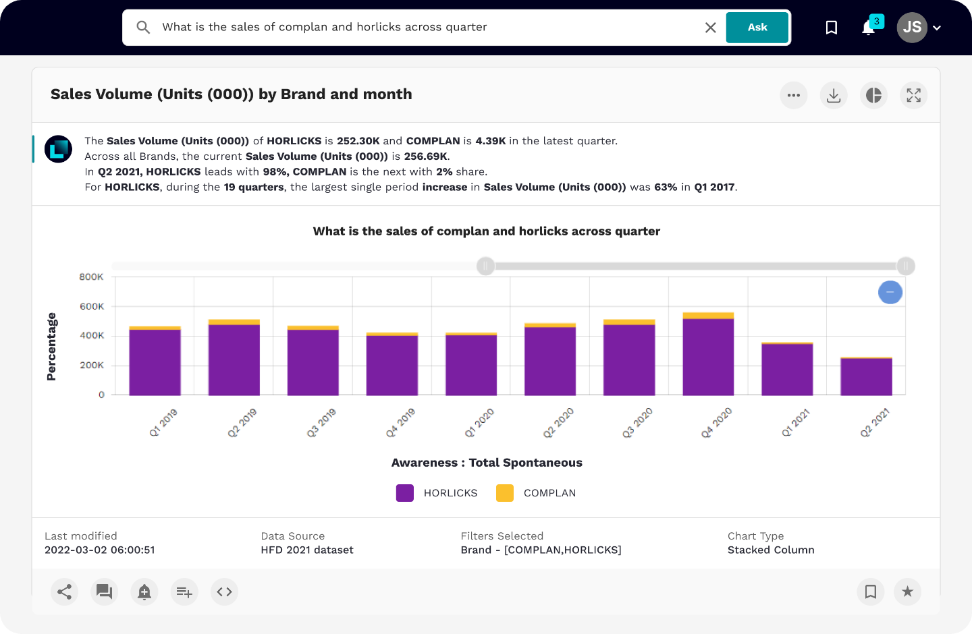Viewport: 972px width, 634px height.
Task: Open bookmarks from the top bar
Action: click(x=832, y=28)
